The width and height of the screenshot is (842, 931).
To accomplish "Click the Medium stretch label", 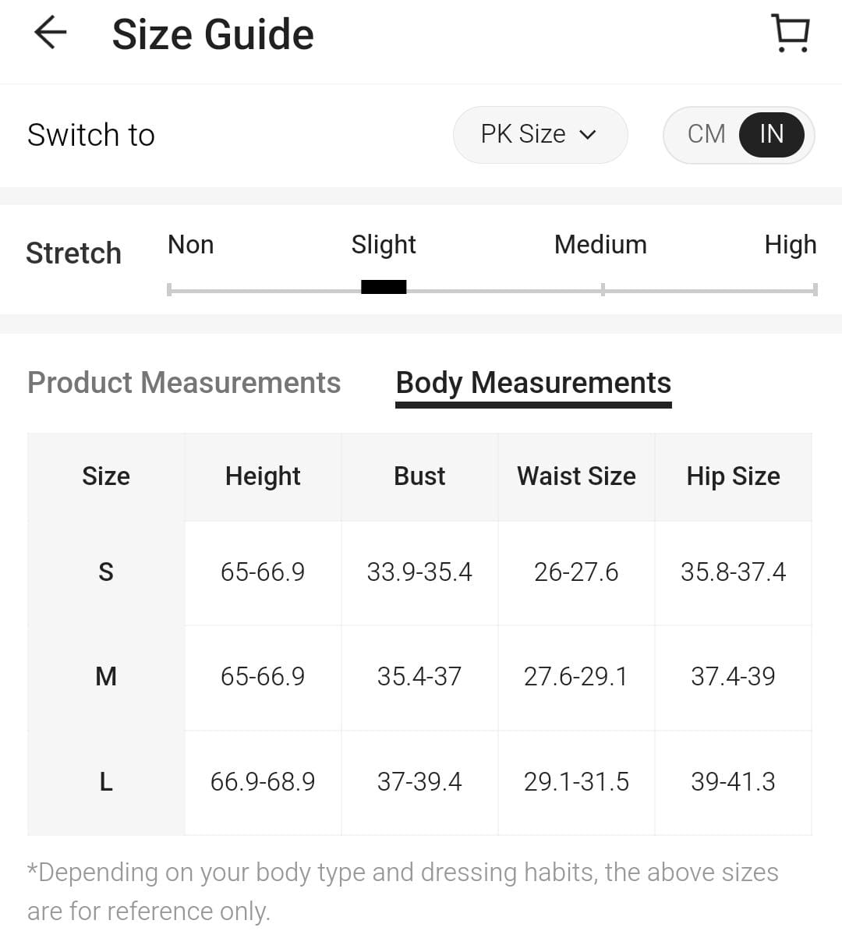I will click(600, 245).
